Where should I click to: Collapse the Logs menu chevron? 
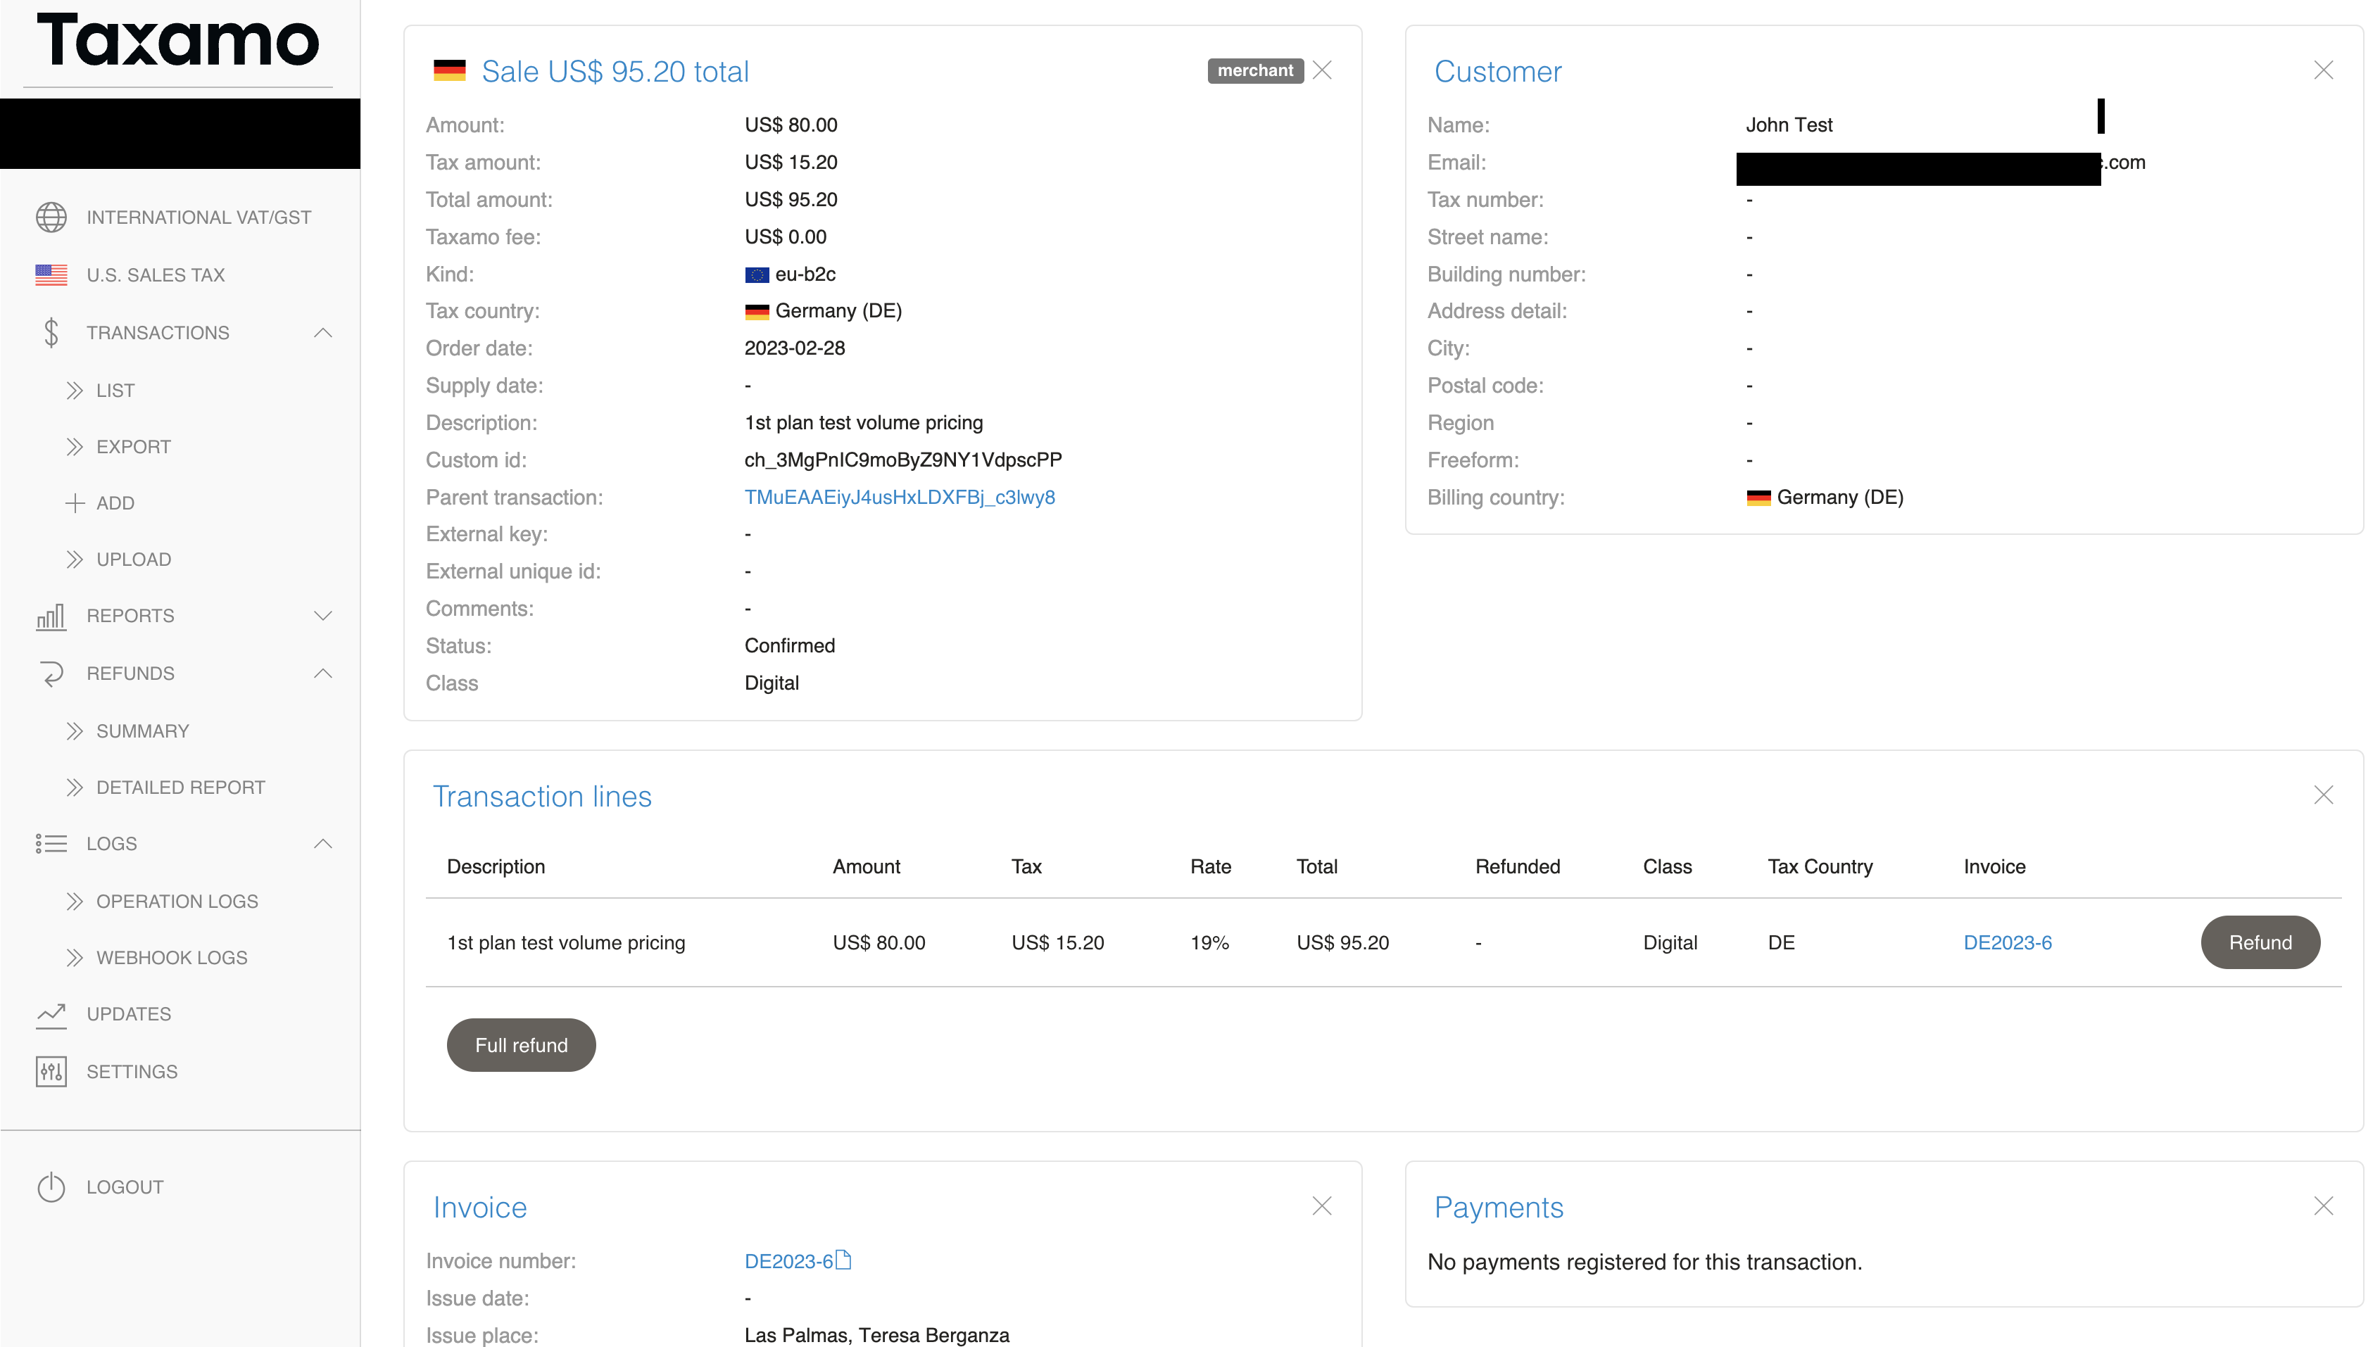coord(323,844)
